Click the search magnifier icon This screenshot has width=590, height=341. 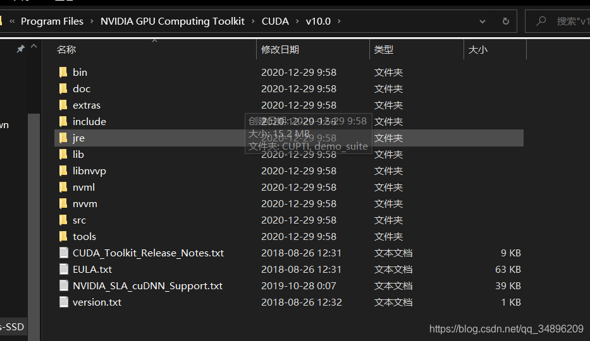click(541, 21)
